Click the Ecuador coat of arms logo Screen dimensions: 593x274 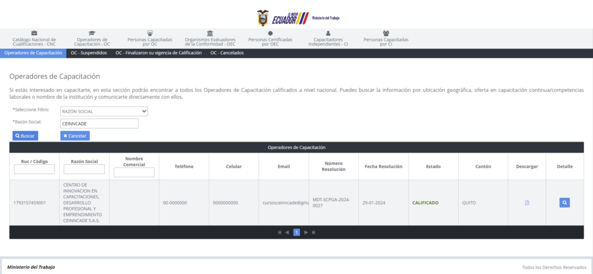click(262, 18)
